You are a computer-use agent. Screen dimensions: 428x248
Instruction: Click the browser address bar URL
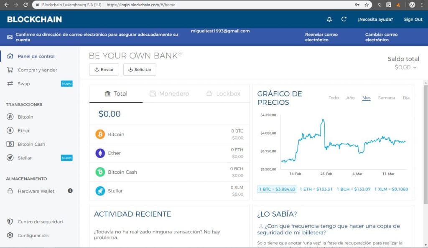click(x=141, y=5)
